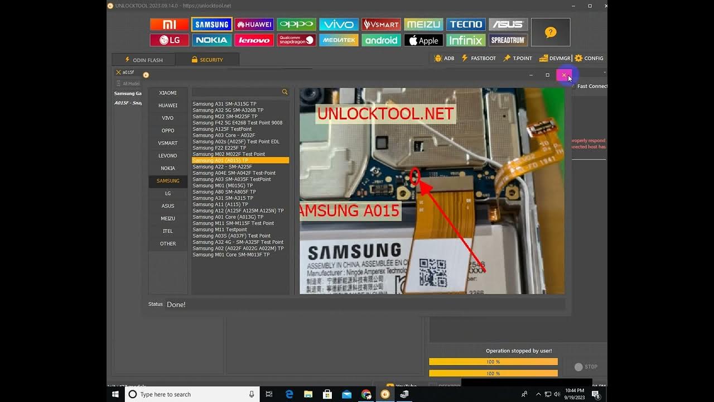Image resolution: width=714 pixels, height=402 pixels.
Task: Switch to the ODIN FLASH tab
Action: pos(144,60)
